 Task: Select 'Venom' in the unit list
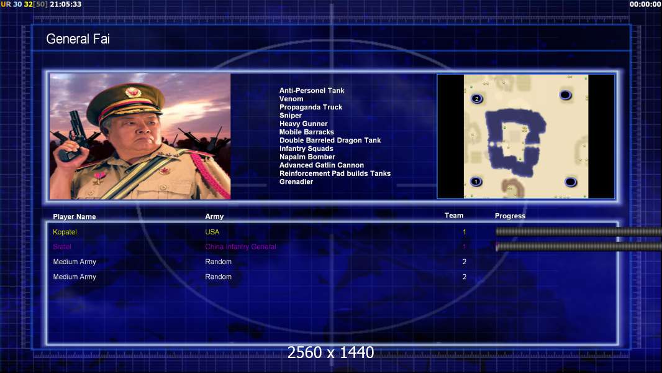291,99
